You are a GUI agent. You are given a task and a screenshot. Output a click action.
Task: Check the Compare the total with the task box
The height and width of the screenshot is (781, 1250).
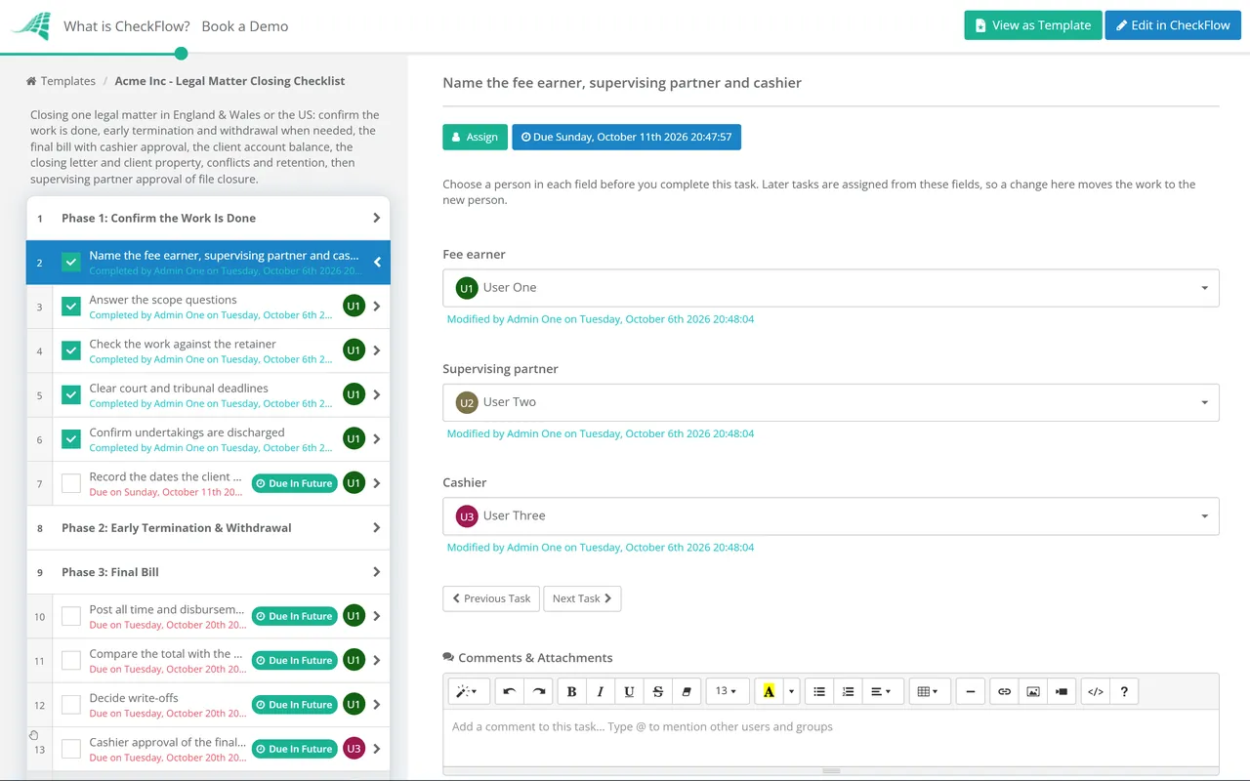pos(71,661)
